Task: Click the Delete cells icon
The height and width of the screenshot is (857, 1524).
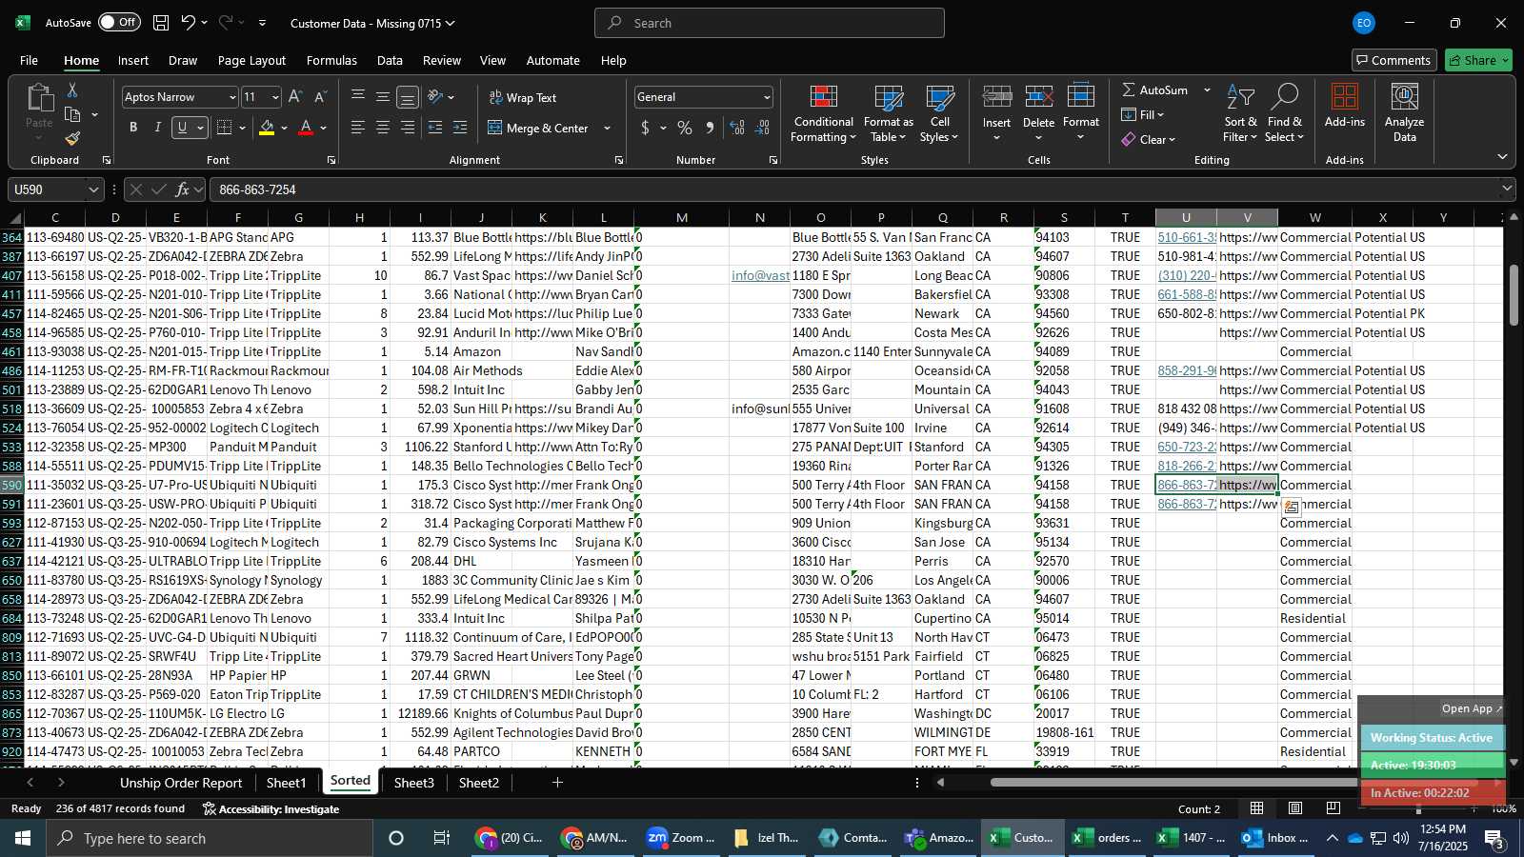Action: (1038, 97)
